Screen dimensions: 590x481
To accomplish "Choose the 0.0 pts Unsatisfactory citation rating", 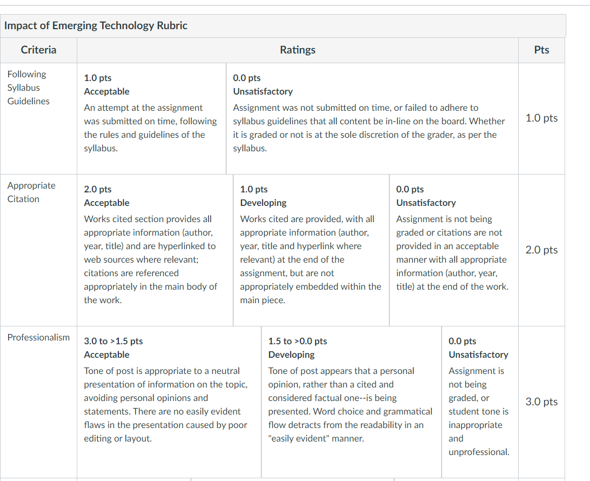I will tap(454, 250).
